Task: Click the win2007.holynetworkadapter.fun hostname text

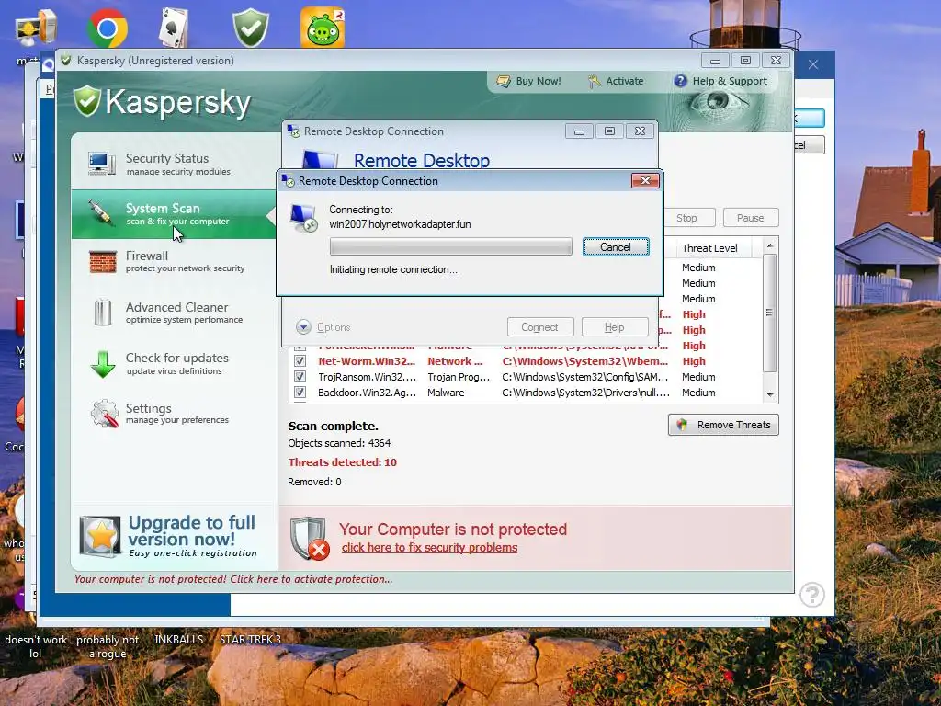Action: (400, 224)
